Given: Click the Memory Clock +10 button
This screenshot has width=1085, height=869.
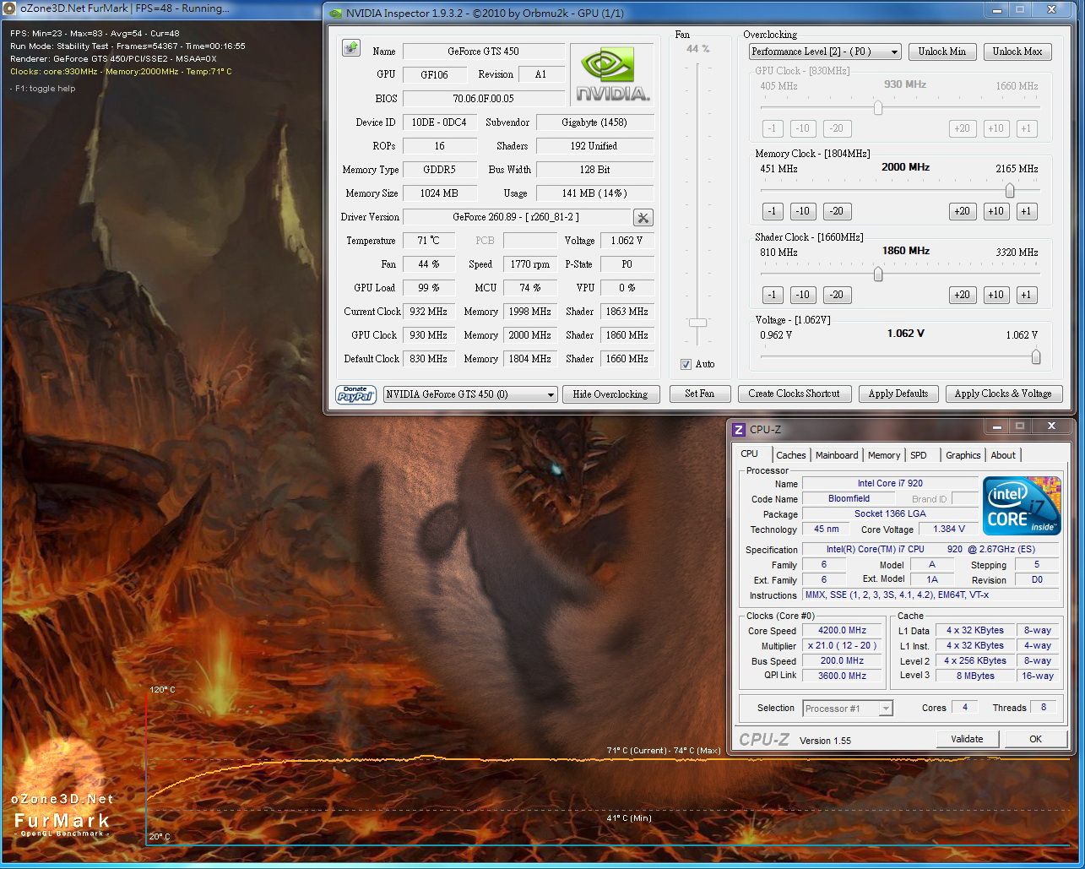Looking at the screenshot, I should (x=995, y=211).
